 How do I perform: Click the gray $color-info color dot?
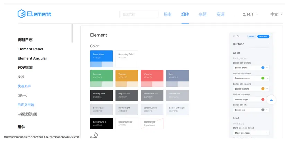click(263, 110)
